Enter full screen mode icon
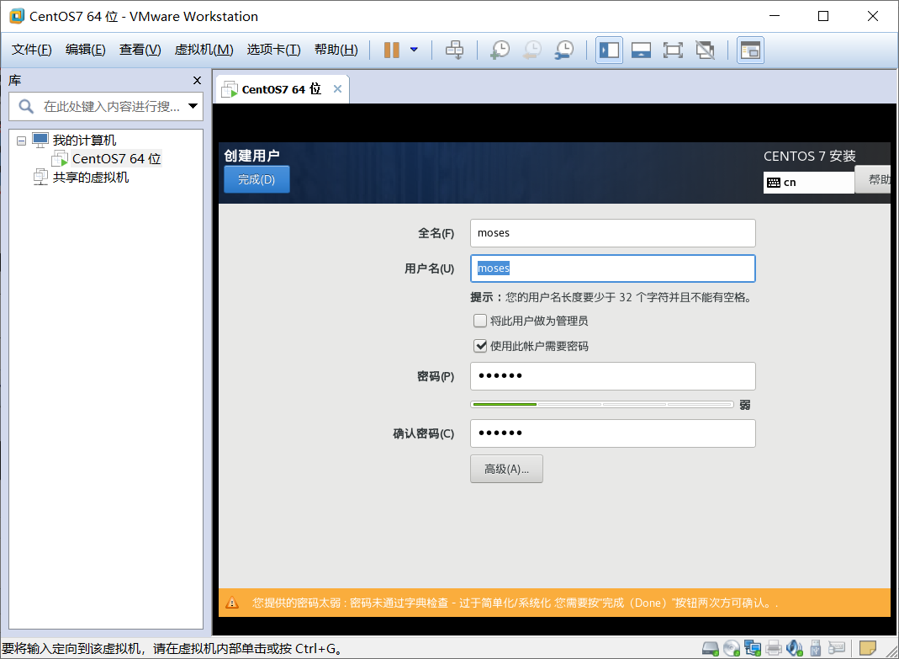Viewport: 899px width, 659px height. click(673, 50)
